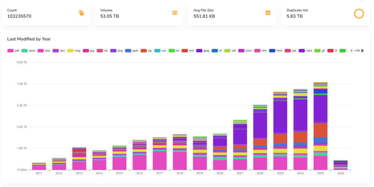Image resolution: width=374 pixels, height=187 pixels.
Task: Toggle gif legend entry
Action: (x=321, y=50)
